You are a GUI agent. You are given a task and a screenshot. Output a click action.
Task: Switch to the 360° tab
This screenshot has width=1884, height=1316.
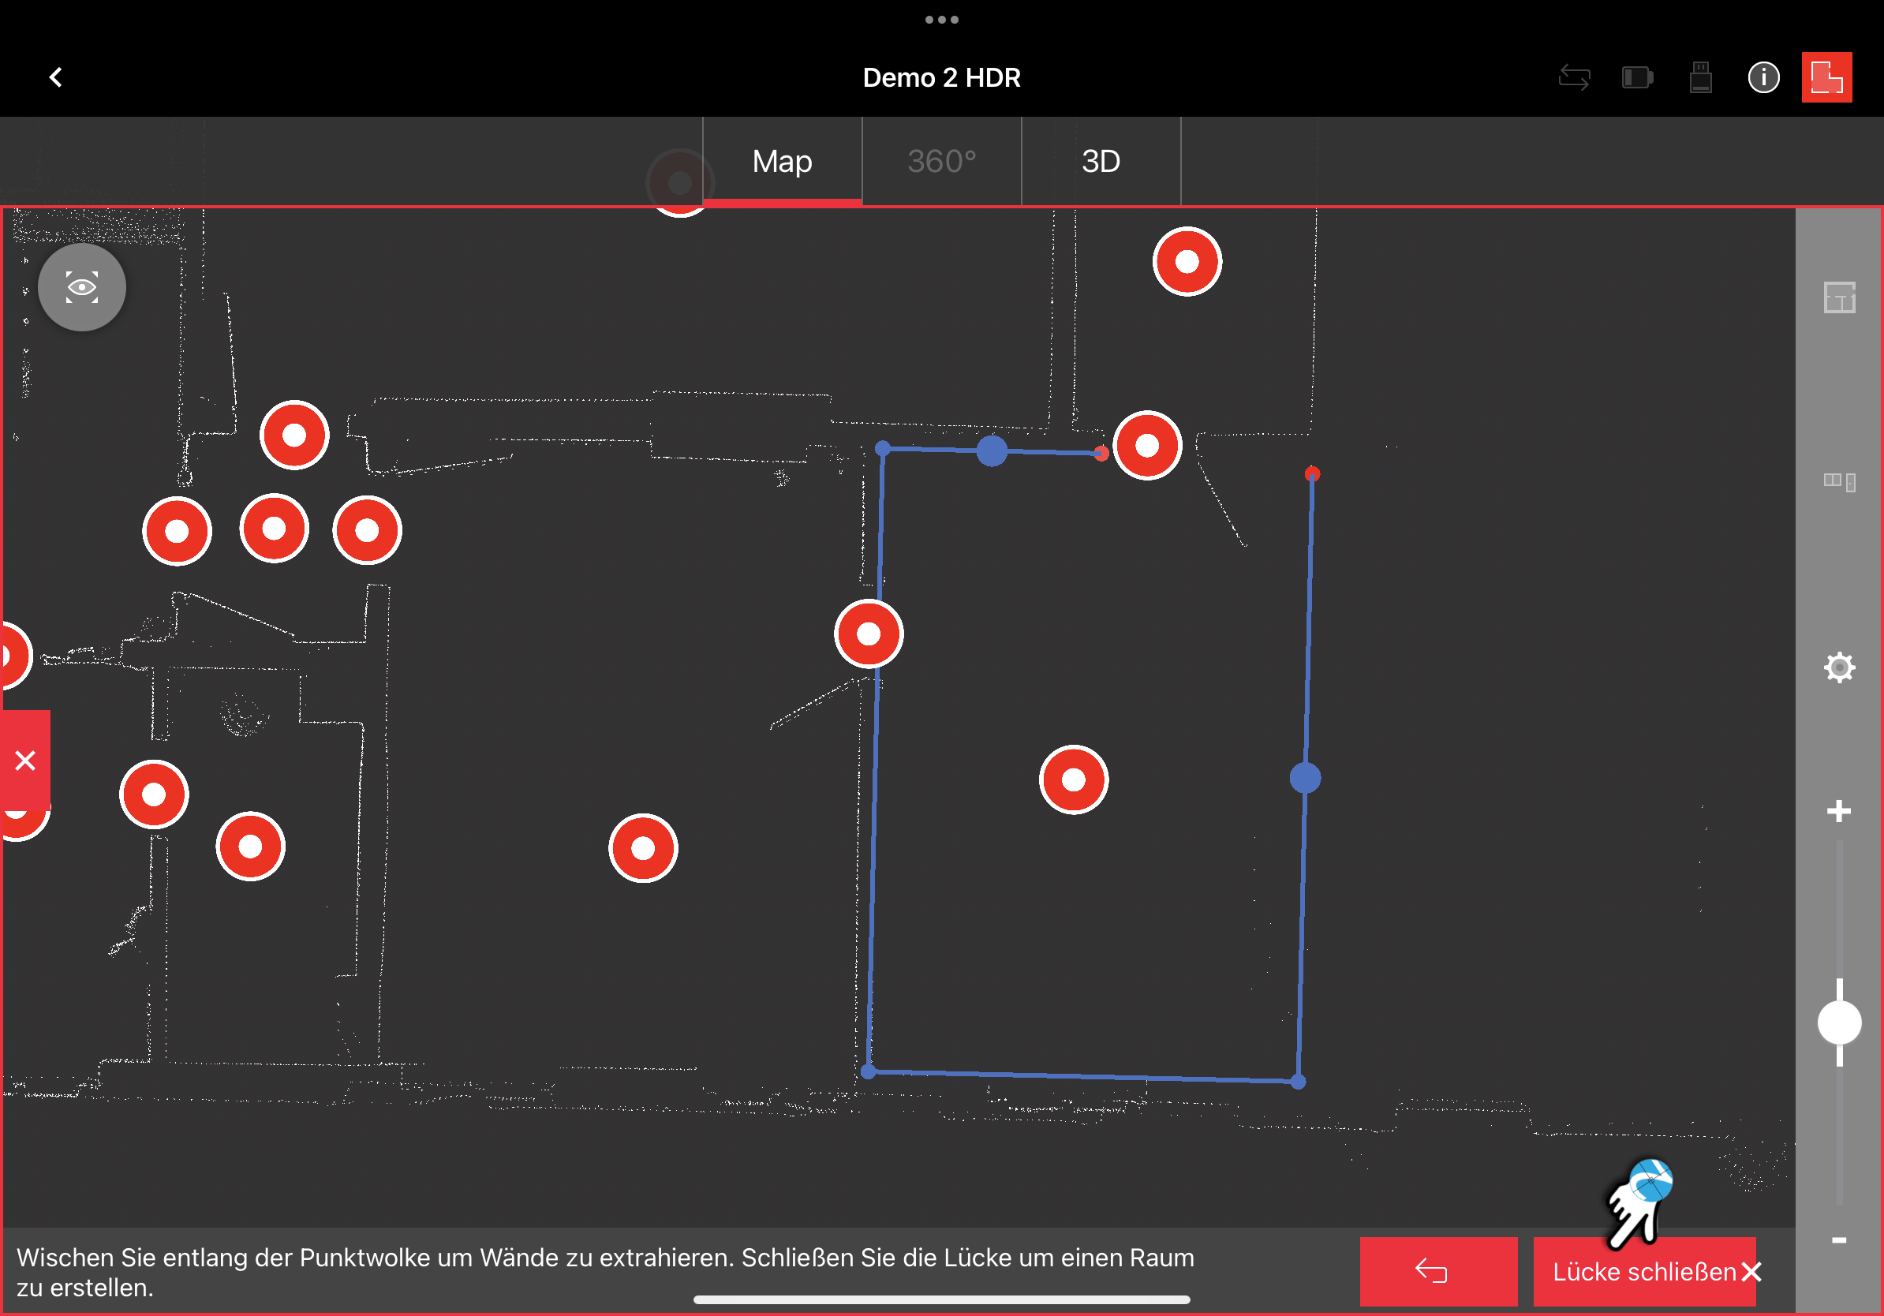pos(941,161)
